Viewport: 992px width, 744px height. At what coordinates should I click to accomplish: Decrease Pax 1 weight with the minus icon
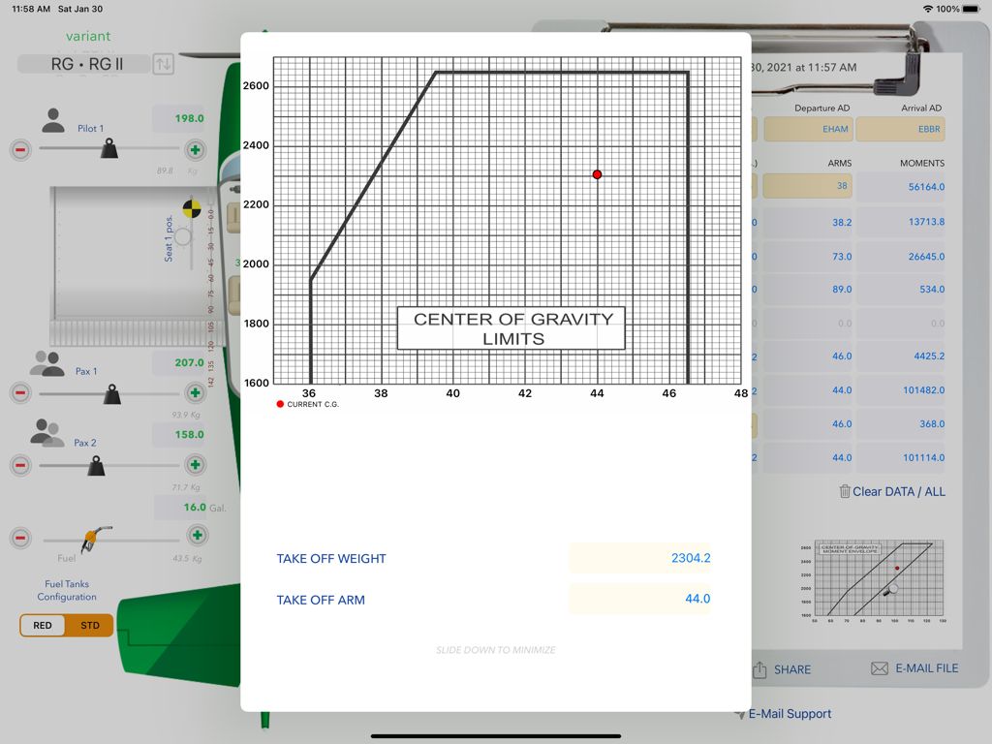(x=20, y=392)
